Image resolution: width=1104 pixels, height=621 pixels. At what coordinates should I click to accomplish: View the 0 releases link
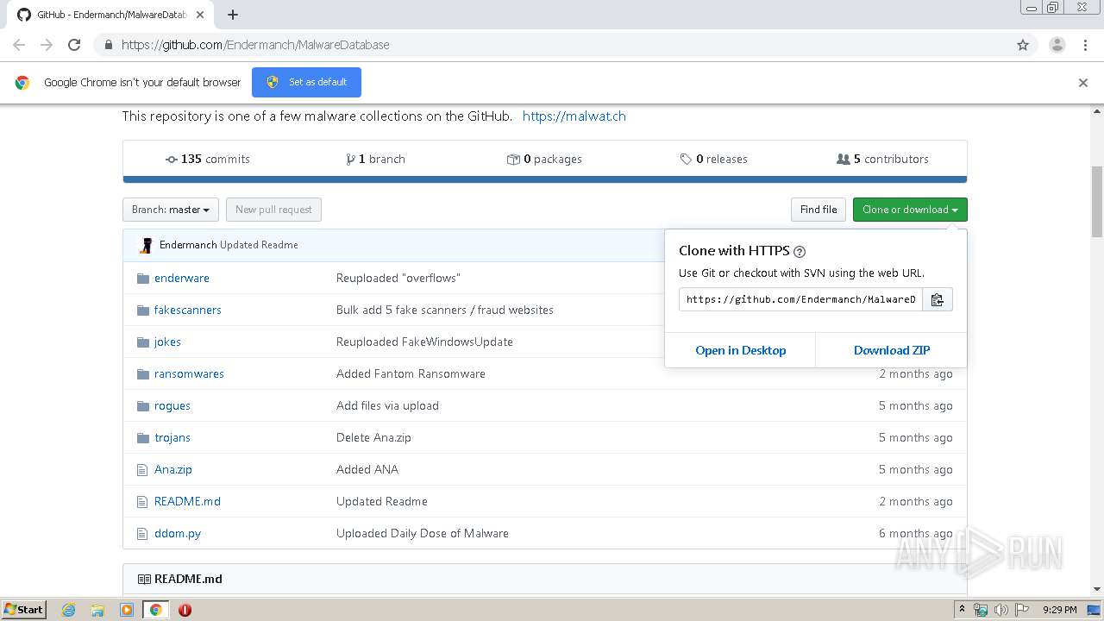(x=713, y=159)
